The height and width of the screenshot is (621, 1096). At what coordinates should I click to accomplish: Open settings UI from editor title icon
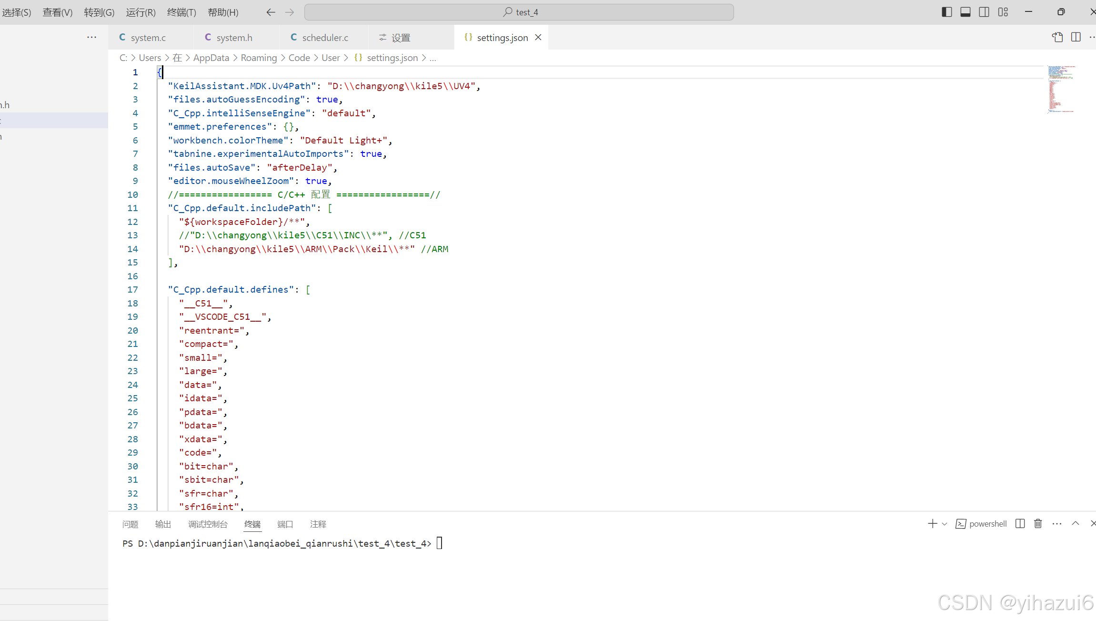tap(1057, 37)
